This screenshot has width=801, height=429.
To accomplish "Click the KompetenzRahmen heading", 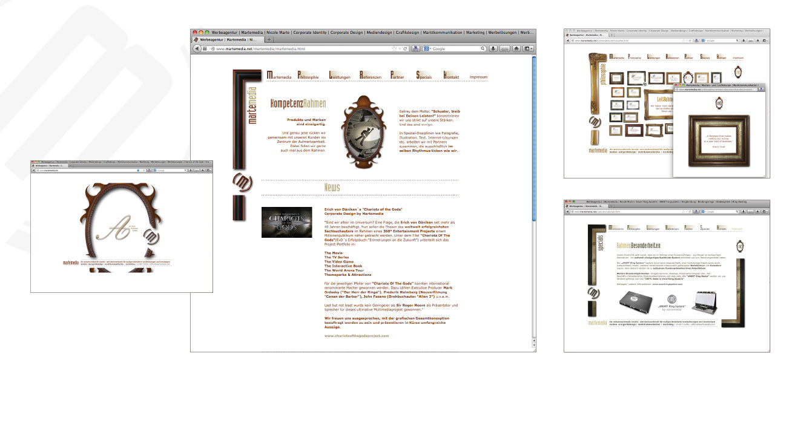I will (x=298, y=103).
